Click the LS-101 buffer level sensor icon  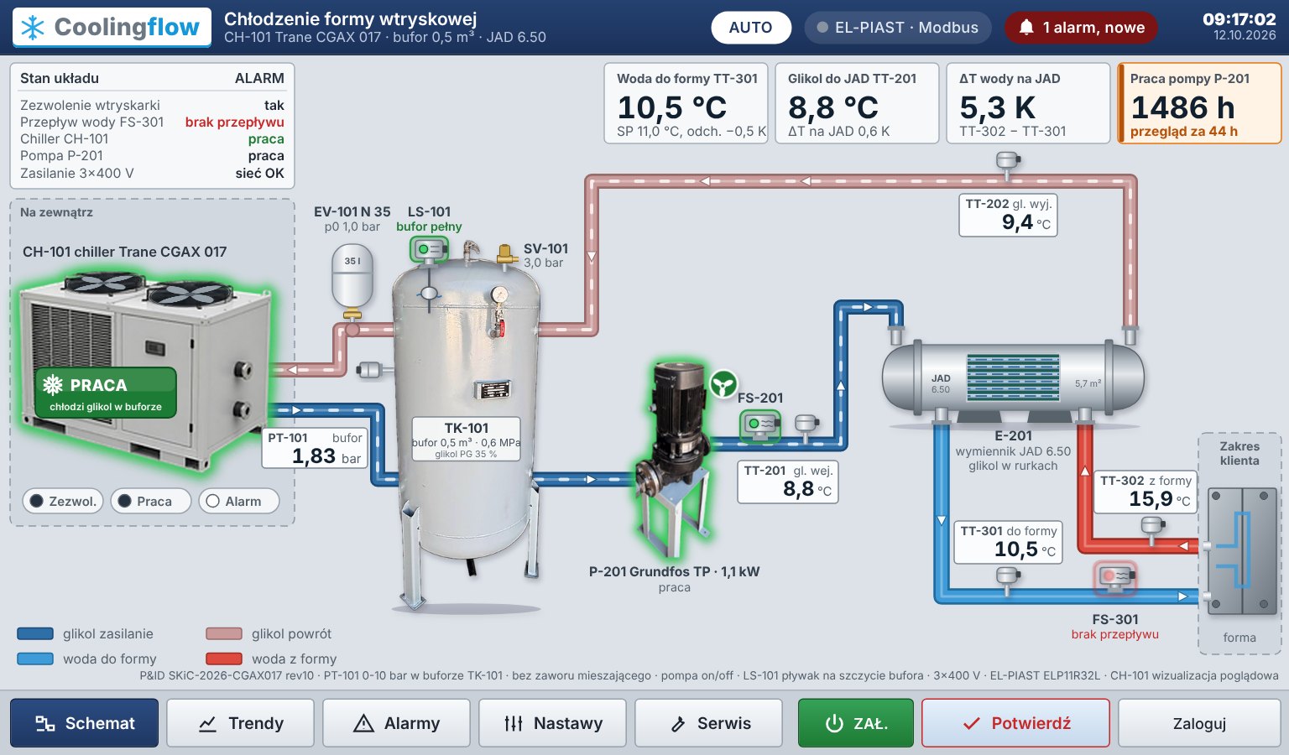(x=429, y=249)
